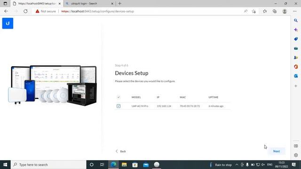This screenshot has width=301, height=169.
Task: Open a new browser tab
Action: 120,3
